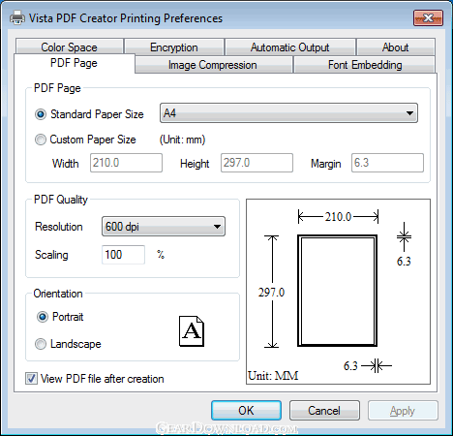
Task: Show the About tab
Action: pos(396,47)
